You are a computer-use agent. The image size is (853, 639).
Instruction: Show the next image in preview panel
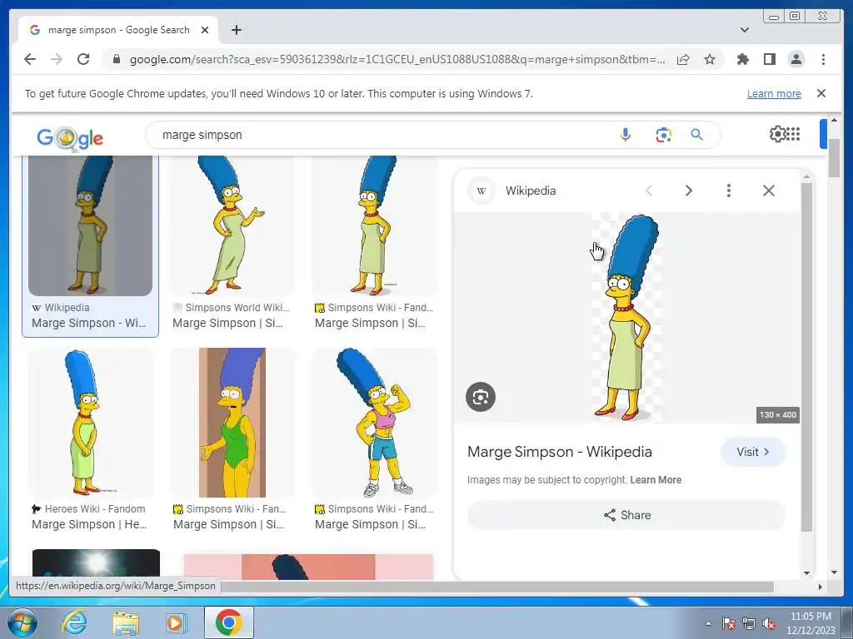pos(689,191)
